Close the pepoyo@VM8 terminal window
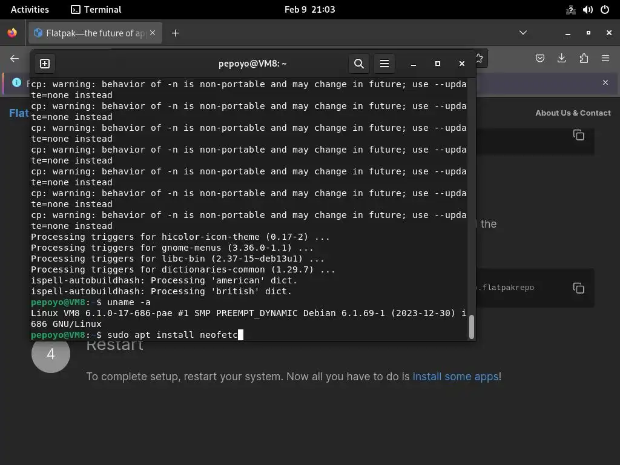Viewport: 620px width, 465px height. pyautogui.click(x=461, y=64)
